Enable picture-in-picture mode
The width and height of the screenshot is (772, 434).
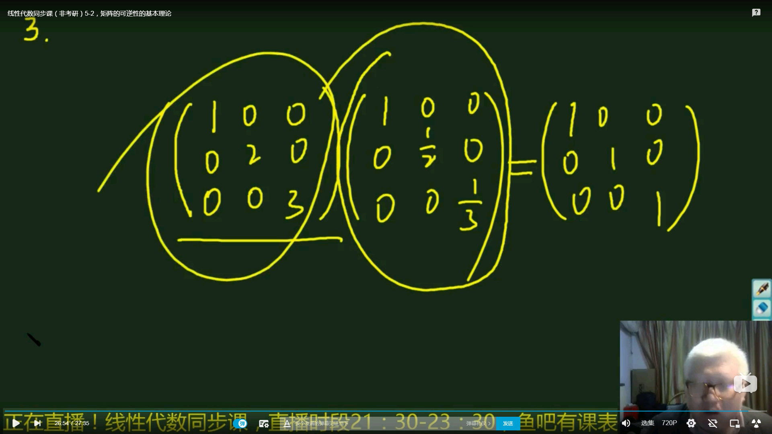pos(735,423)
